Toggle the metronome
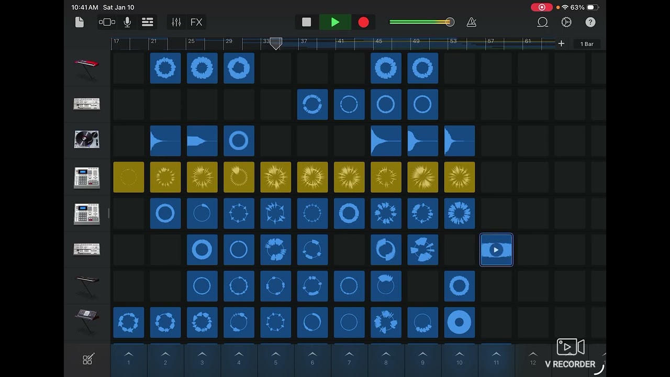Viewport: 670px width, 377px height. coord(471,22)
